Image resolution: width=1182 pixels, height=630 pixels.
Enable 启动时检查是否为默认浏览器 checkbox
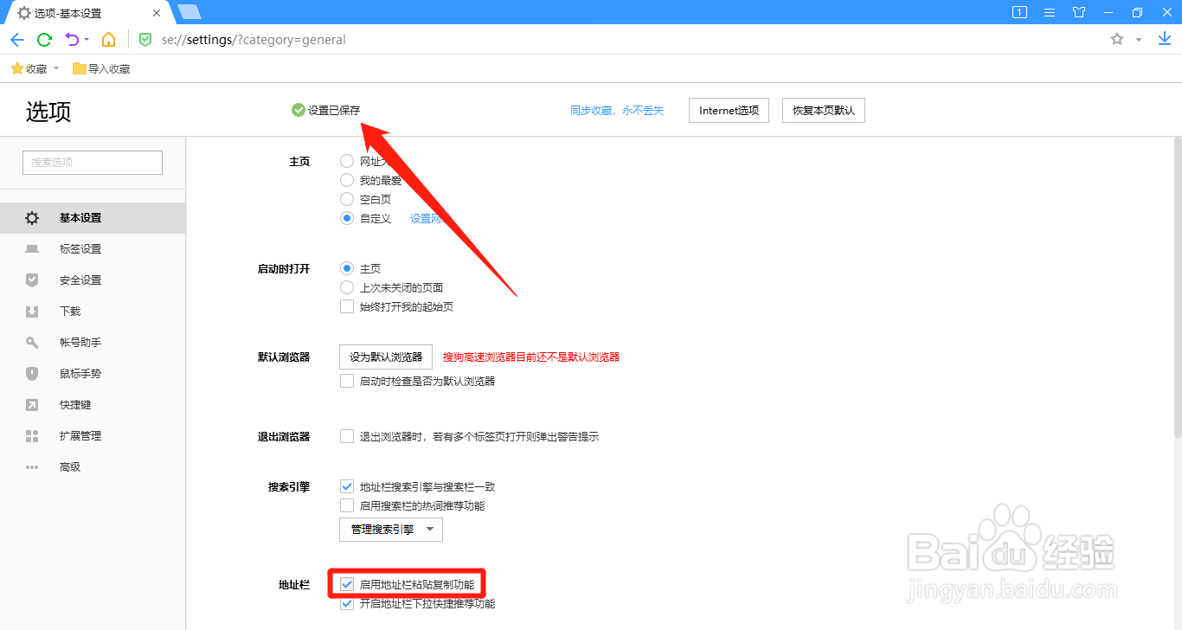(x=347, y=380)
